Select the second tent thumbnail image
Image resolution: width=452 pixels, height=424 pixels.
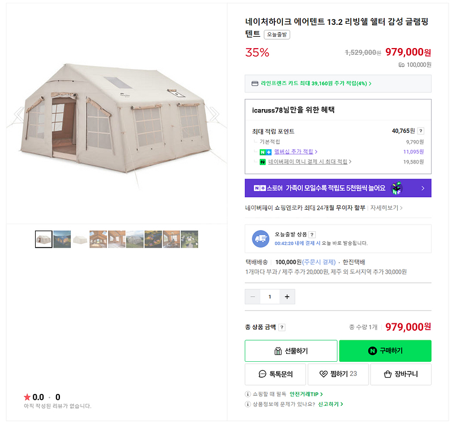62,239
